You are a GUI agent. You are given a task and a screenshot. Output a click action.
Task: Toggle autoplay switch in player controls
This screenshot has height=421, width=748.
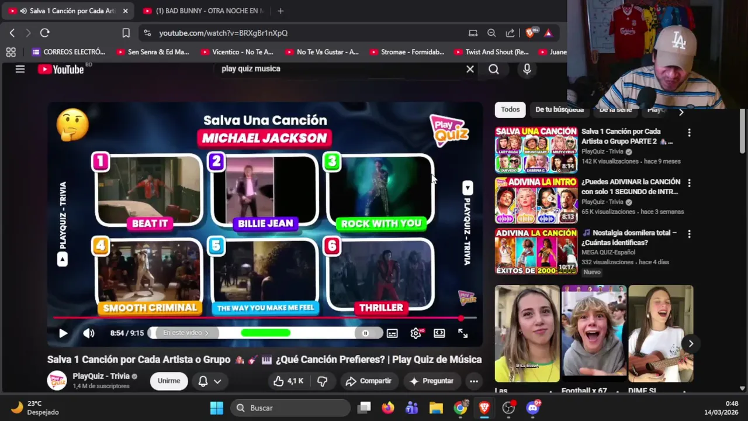366,333
